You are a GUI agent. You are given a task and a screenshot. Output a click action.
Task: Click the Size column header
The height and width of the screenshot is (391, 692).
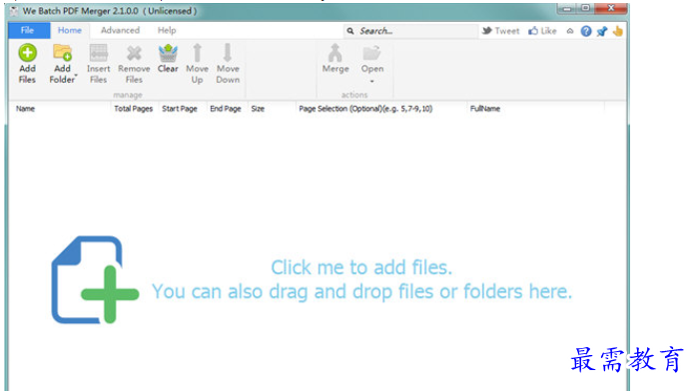click(271, 109)
